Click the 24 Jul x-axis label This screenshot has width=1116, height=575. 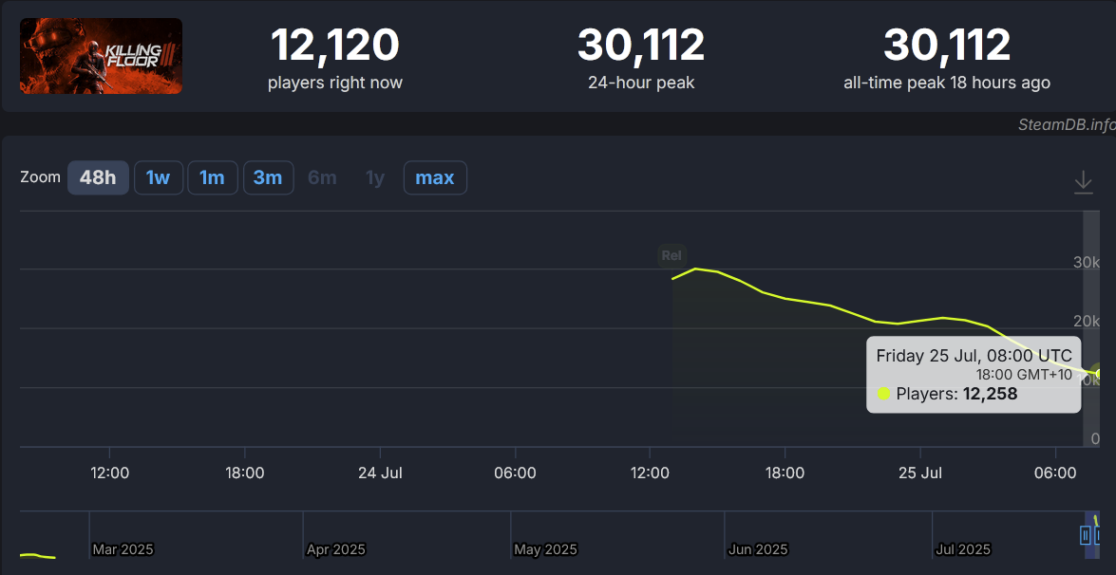point(380,473)
